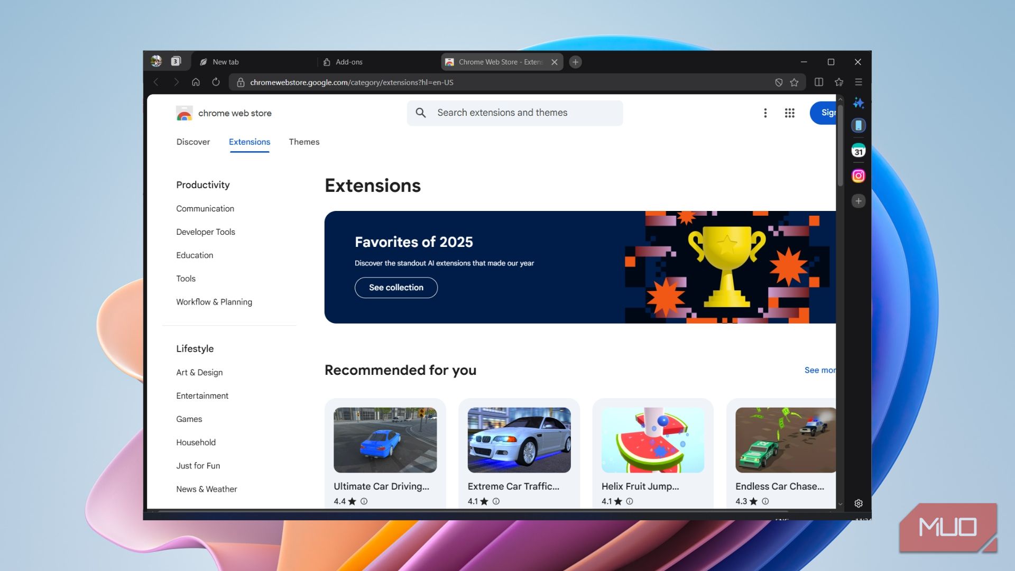The image size is (1015, 571).
Task: Open Household category
Action: coord(196,442)
